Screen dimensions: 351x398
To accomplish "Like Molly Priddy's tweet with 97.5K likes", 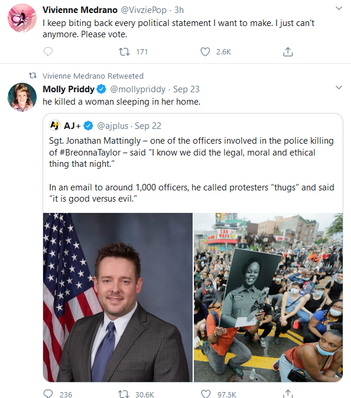I will tap(206, 394).
